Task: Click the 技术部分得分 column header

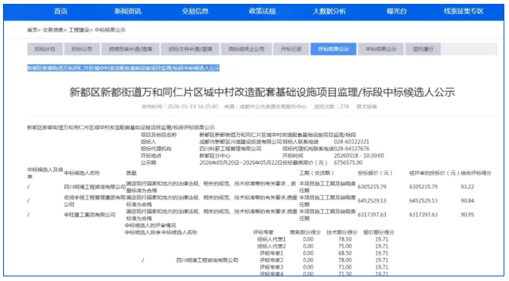Action: tap(341, 232)
